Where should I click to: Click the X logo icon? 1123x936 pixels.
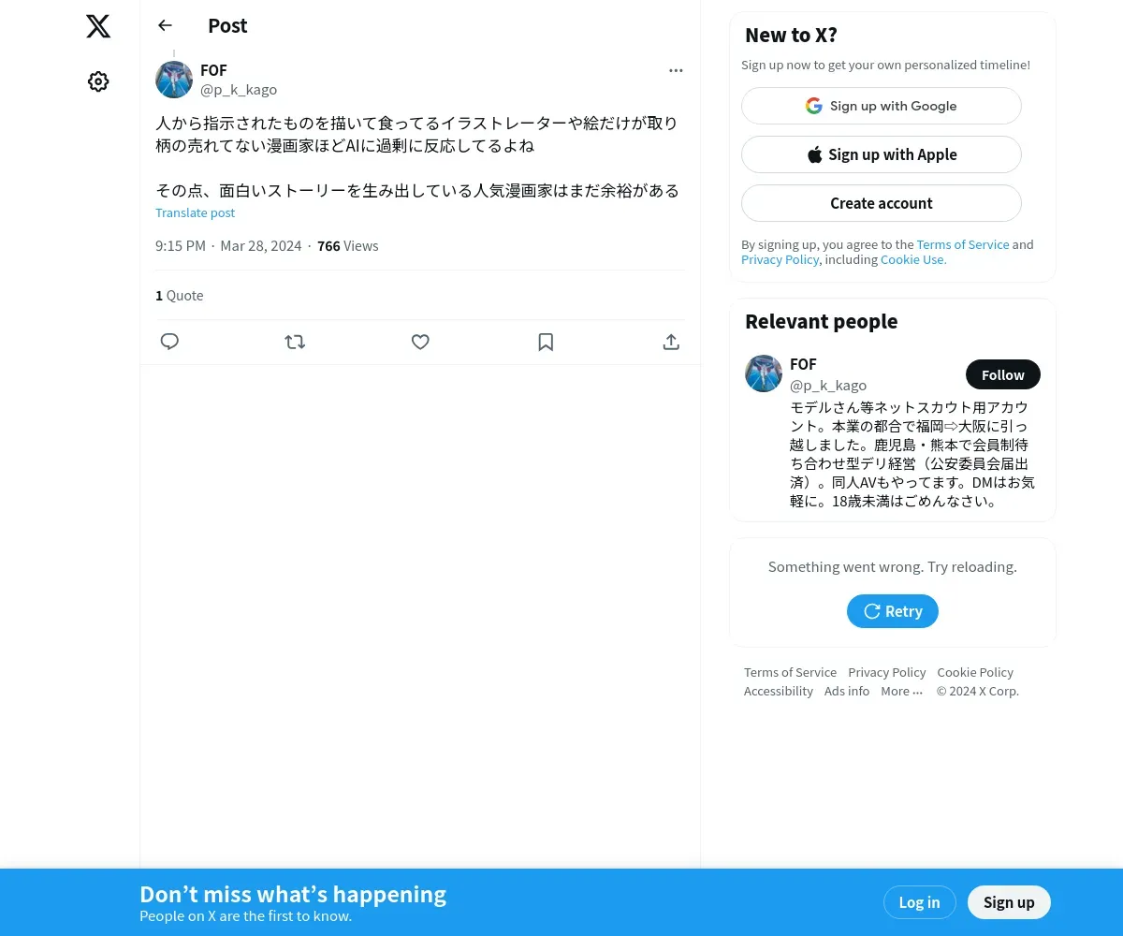[98, 26]
